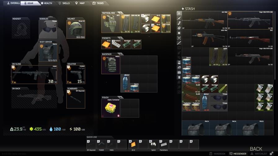The width and height of the screenshot is (278, 156).
Task: Open the Tasks tab
Action: (98, 3)
